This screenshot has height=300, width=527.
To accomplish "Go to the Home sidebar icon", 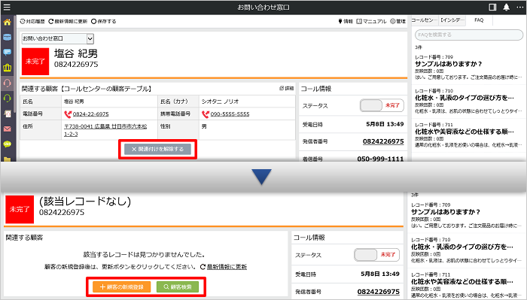I will [7, 23].
